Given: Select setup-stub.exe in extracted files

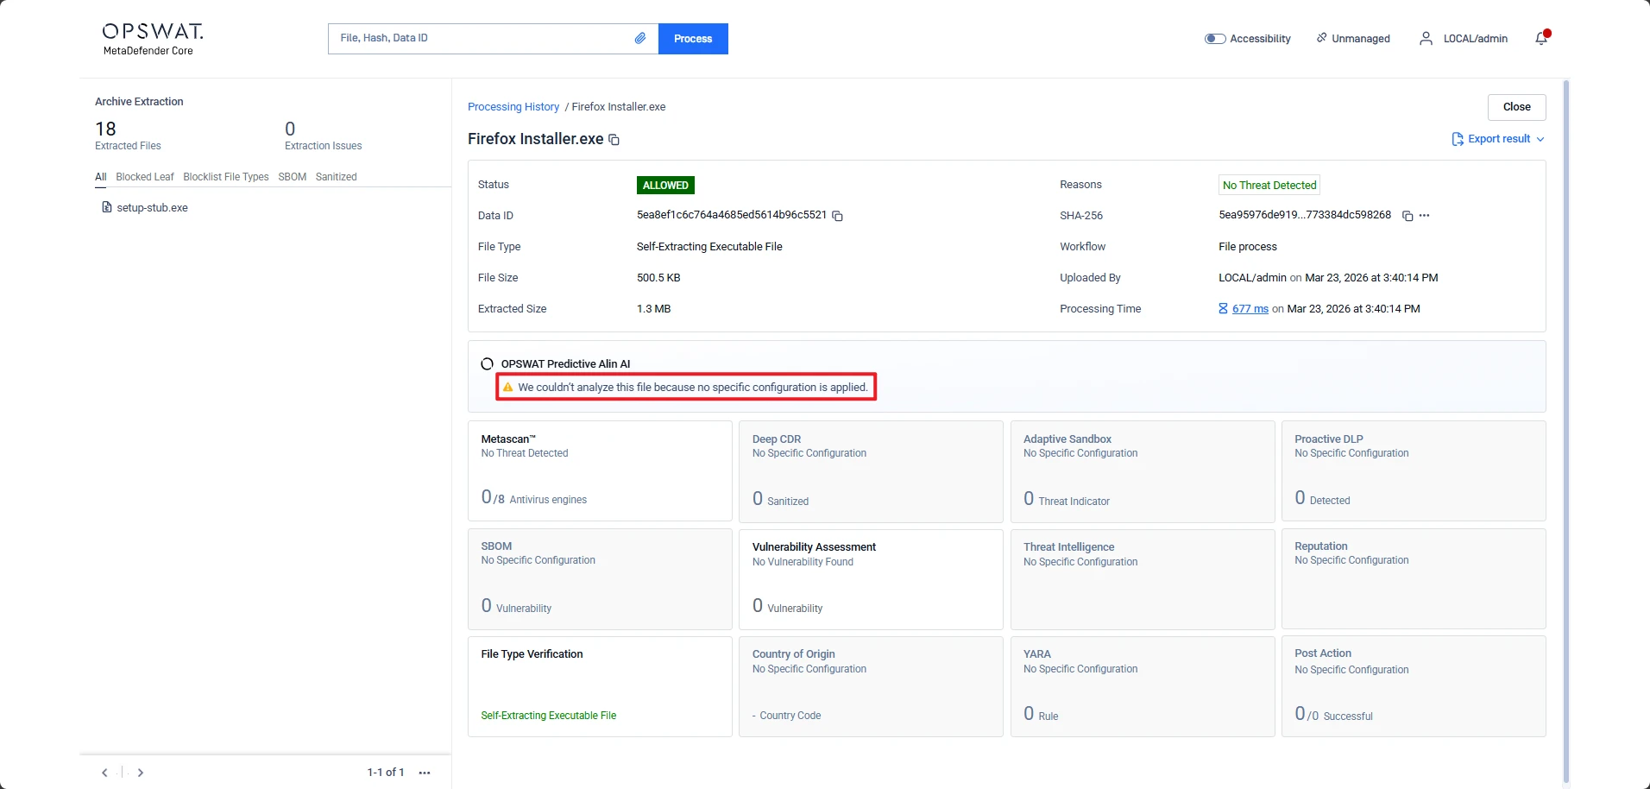Looking at the screenshot, I should click(x=152, y=208).
